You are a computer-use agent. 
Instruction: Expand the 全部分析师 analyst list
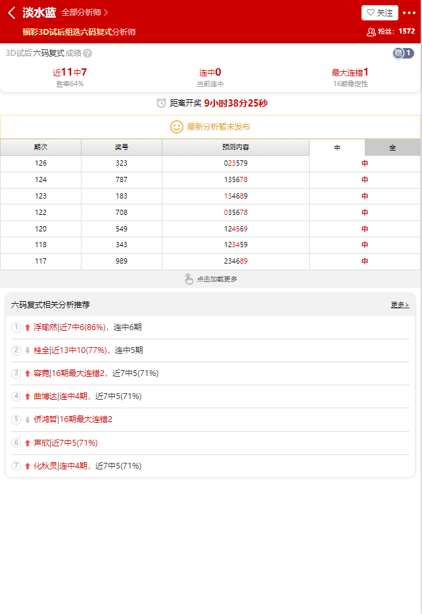[x=85, y=12]
